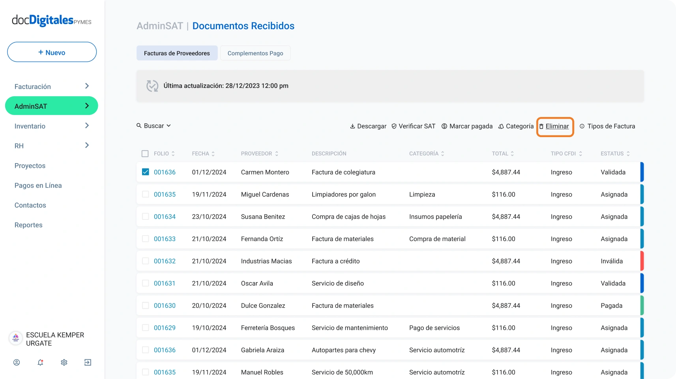The image size is (676, 379).
Task: Check the Gabriela Araiza invoice checkbox
Action: point(146,350)
